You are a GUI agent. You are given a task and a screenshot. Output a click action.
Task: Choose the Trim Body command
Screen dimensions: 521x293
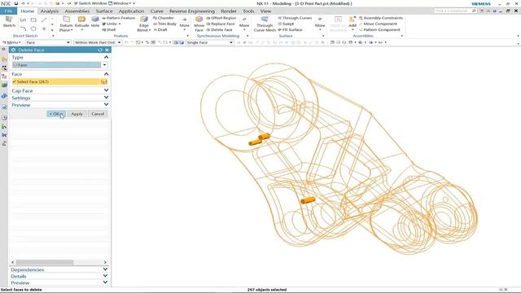[164, 24]
